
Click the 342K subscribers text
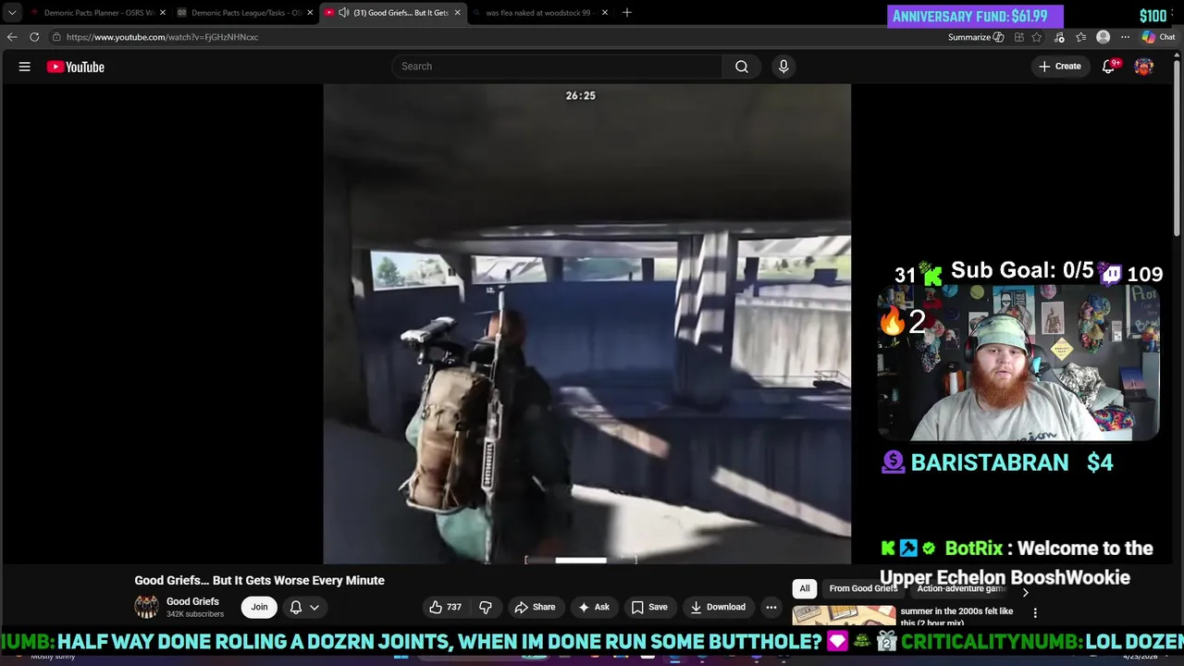195,614
